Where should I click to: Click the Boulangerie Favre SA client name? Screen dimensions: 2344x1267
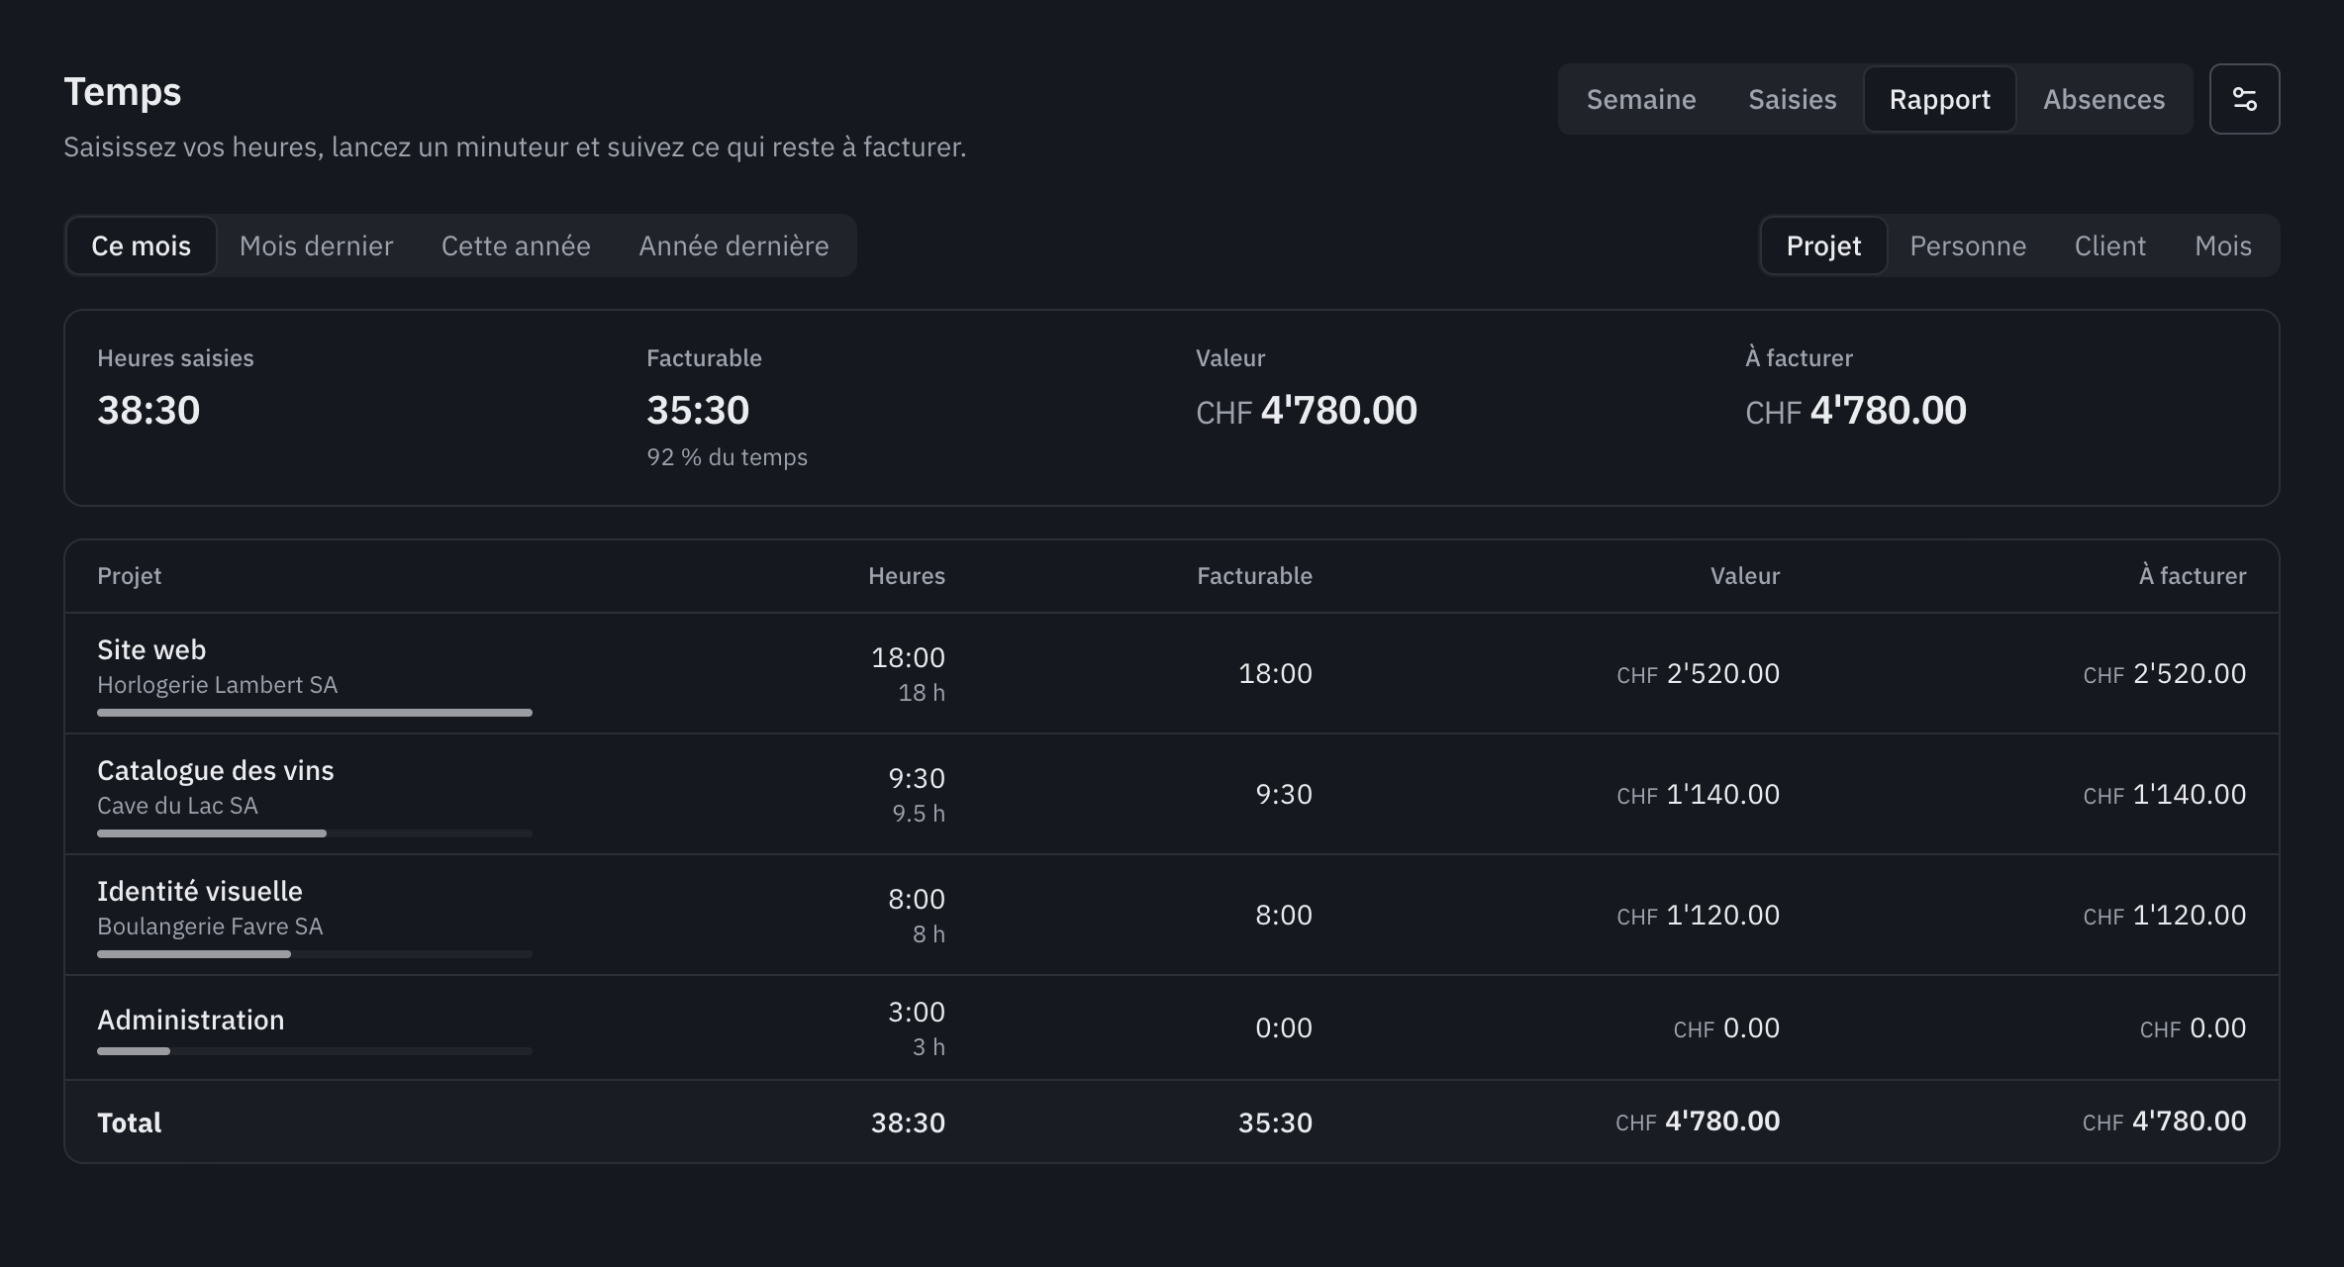(x=210, y=926)
